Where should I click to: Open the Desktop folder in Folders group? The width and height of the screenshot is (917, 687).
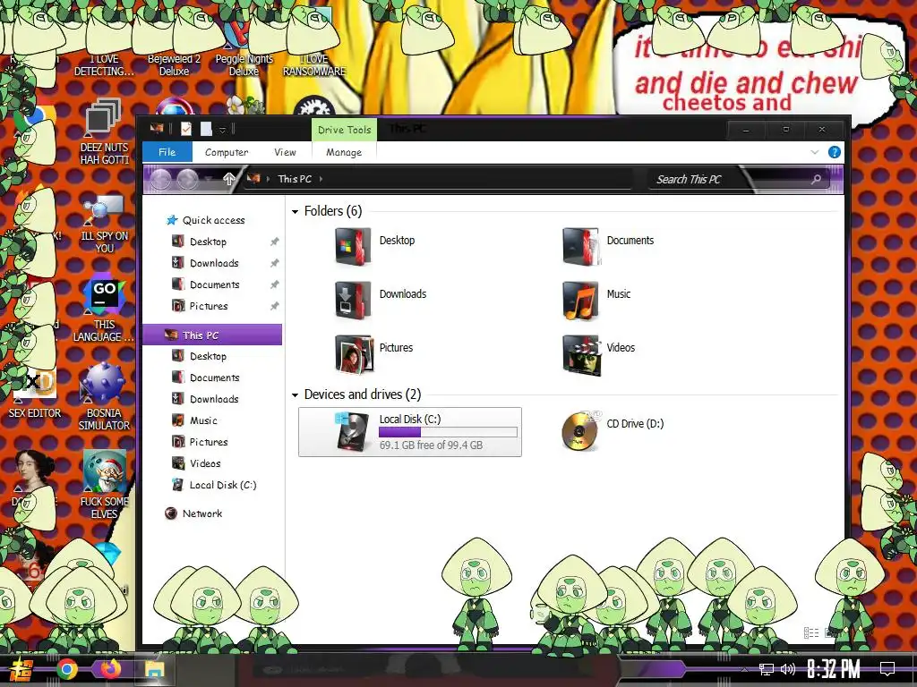click(374, 245)
